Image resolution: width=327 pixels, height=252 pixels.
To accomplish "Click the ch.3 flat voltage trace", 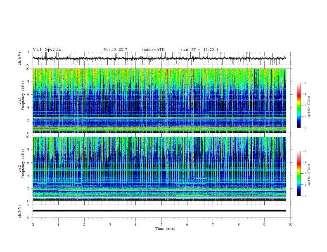I will coord(159,211).
